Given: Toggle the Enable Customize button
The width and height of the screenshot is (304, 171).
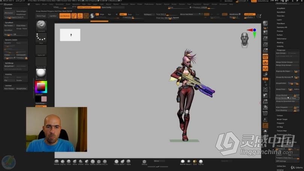Looking at the screenshot, I should click(x=89, y=8).
